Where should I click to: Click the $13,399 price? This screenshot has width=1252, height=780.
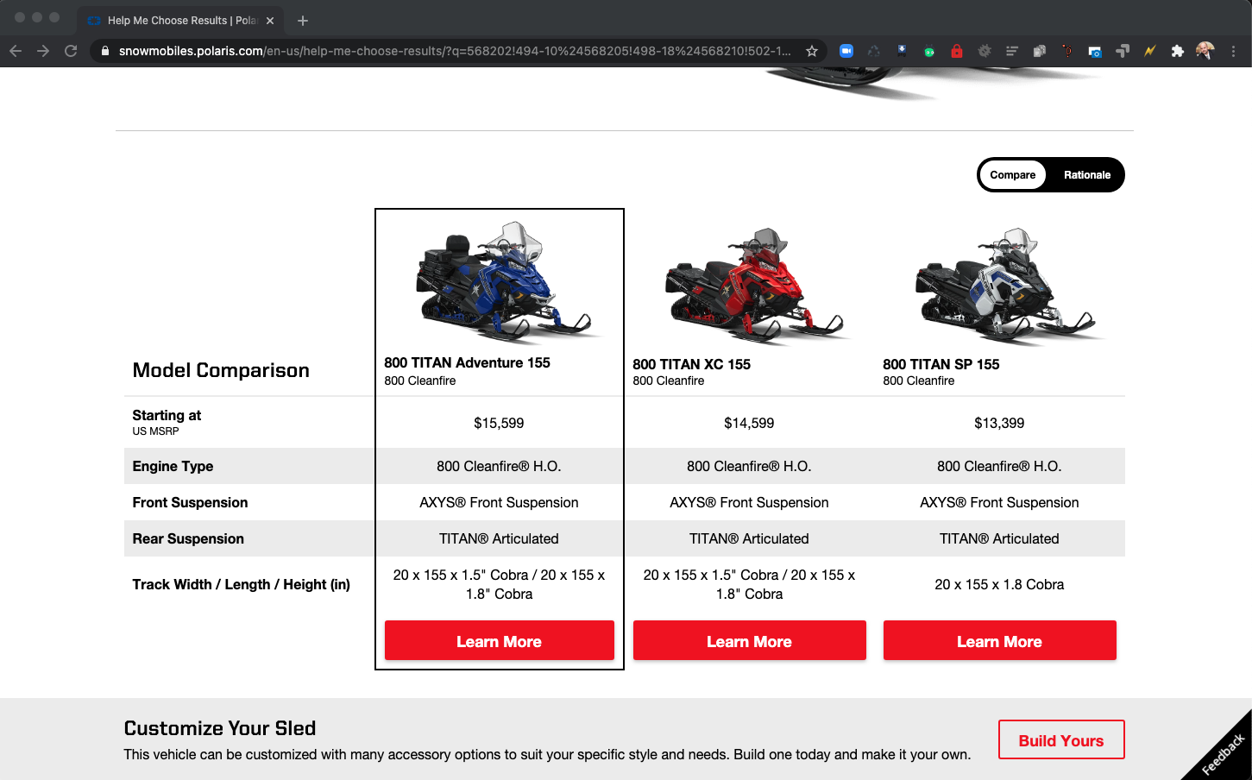(x=999, y=424)
